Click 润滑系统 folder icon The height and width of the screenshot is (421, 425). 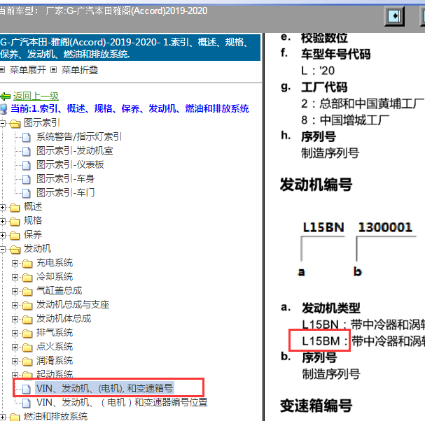coord(27,362)
